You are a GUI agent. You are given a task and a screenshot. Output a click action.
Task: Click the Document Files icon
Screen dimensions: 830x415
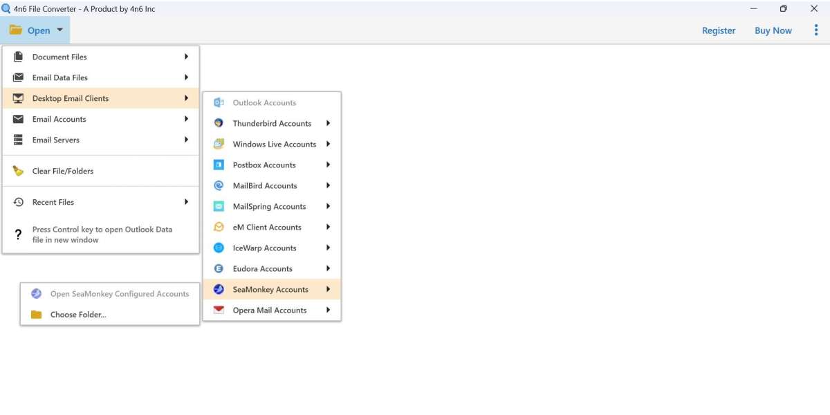(x=18, y=57)
